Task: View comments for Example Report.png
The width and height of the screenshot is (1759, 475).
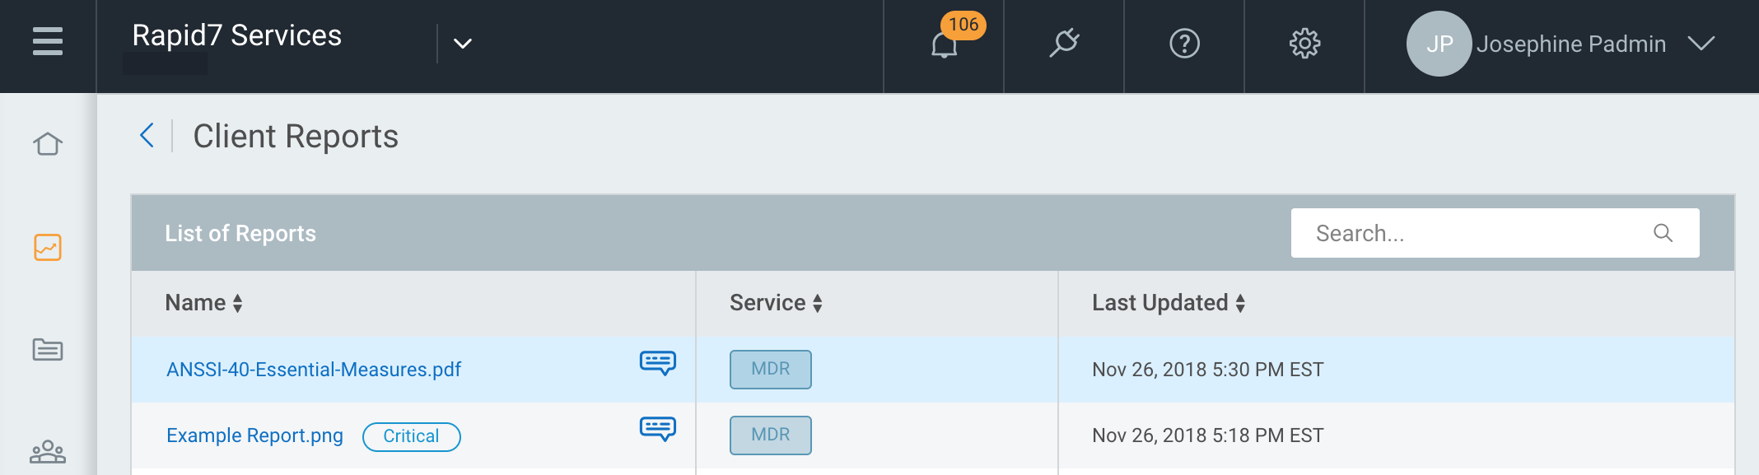Action: pos(658,429)
